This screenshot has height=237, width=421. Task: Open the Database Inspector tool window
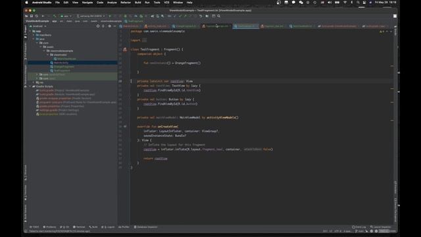pyautogui.click(x=146, y=227)
